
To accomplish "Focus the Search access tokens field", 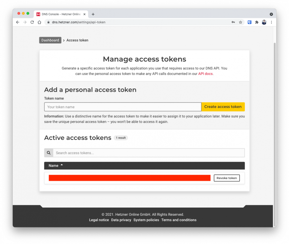I will pyautogui.click(x=149, y=153).
